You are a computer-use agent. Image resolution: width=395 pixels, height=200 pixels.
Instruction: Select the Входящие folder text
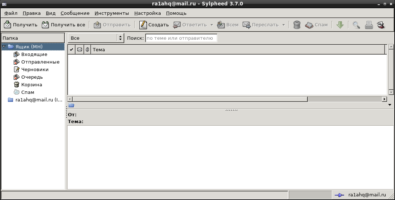34,55
